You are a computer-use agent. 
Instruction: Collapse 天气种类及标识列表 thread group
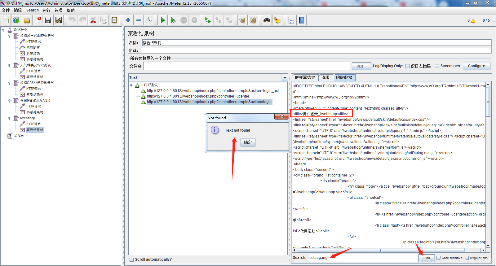pos(10,65)
